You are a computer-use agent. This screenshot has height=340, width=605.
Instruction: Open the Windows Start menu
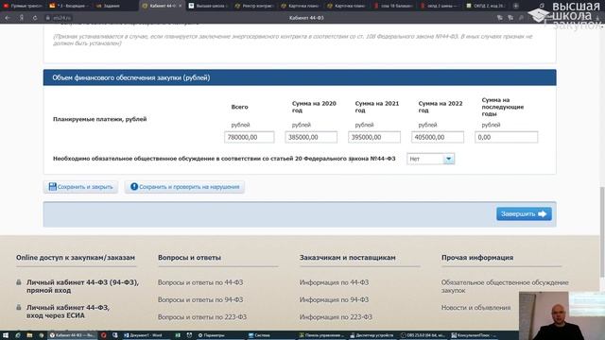[x=6, y=335]
